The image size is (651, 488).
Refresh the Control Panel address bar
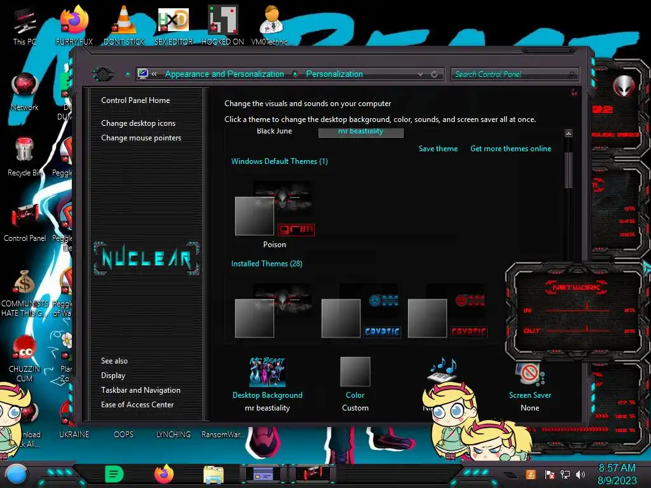coord(434,74)
